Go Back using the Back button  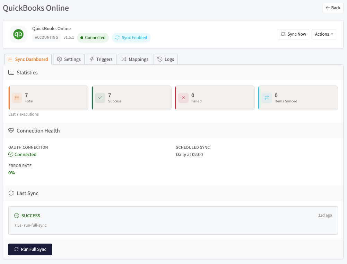[333, 8]
